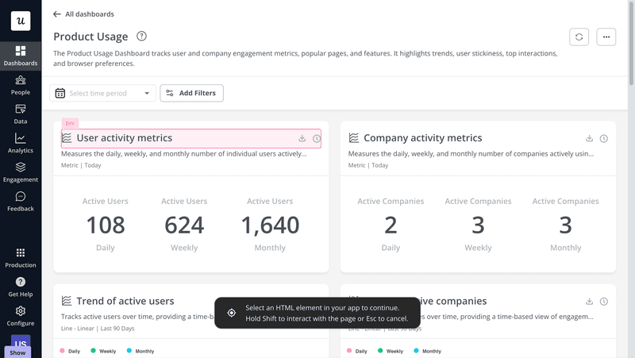
Task: Open the Configure settings
Action: coord(21,316)
